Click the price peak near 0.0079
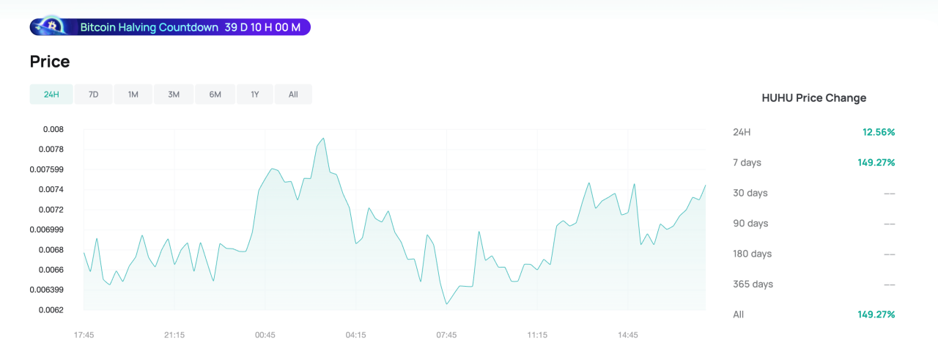Image resolution: width=938 pixels, height=360 pixels. coord(323,138)
